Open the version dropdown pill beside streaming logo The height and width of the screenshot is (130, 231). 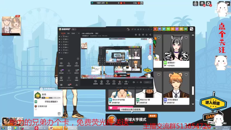(74, 29)
